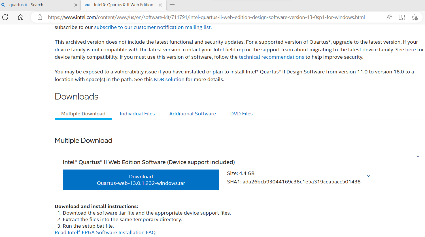Image resolution: width=425 pixels, height=237 pixels.
Task: Close the Intel Quartus II Web Edition tab
Action: coord(160,5)
